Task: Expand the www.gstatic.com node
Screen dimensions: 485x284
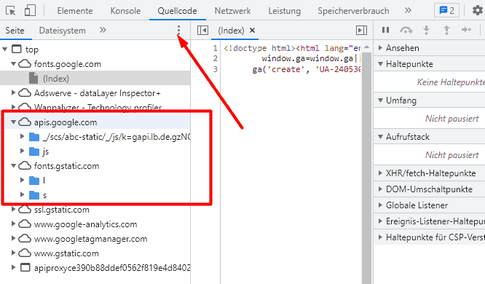Action: pyautogui.click(x=13, y=253)
